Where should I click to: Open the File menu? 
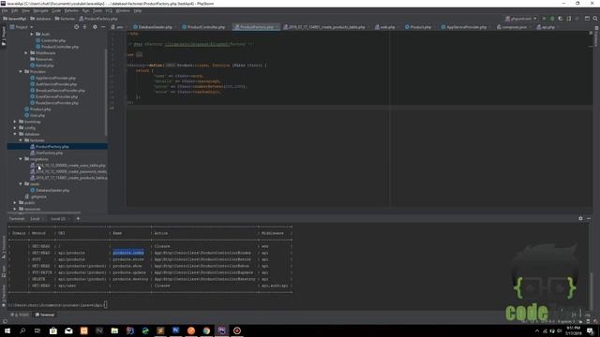coord(5,10)
